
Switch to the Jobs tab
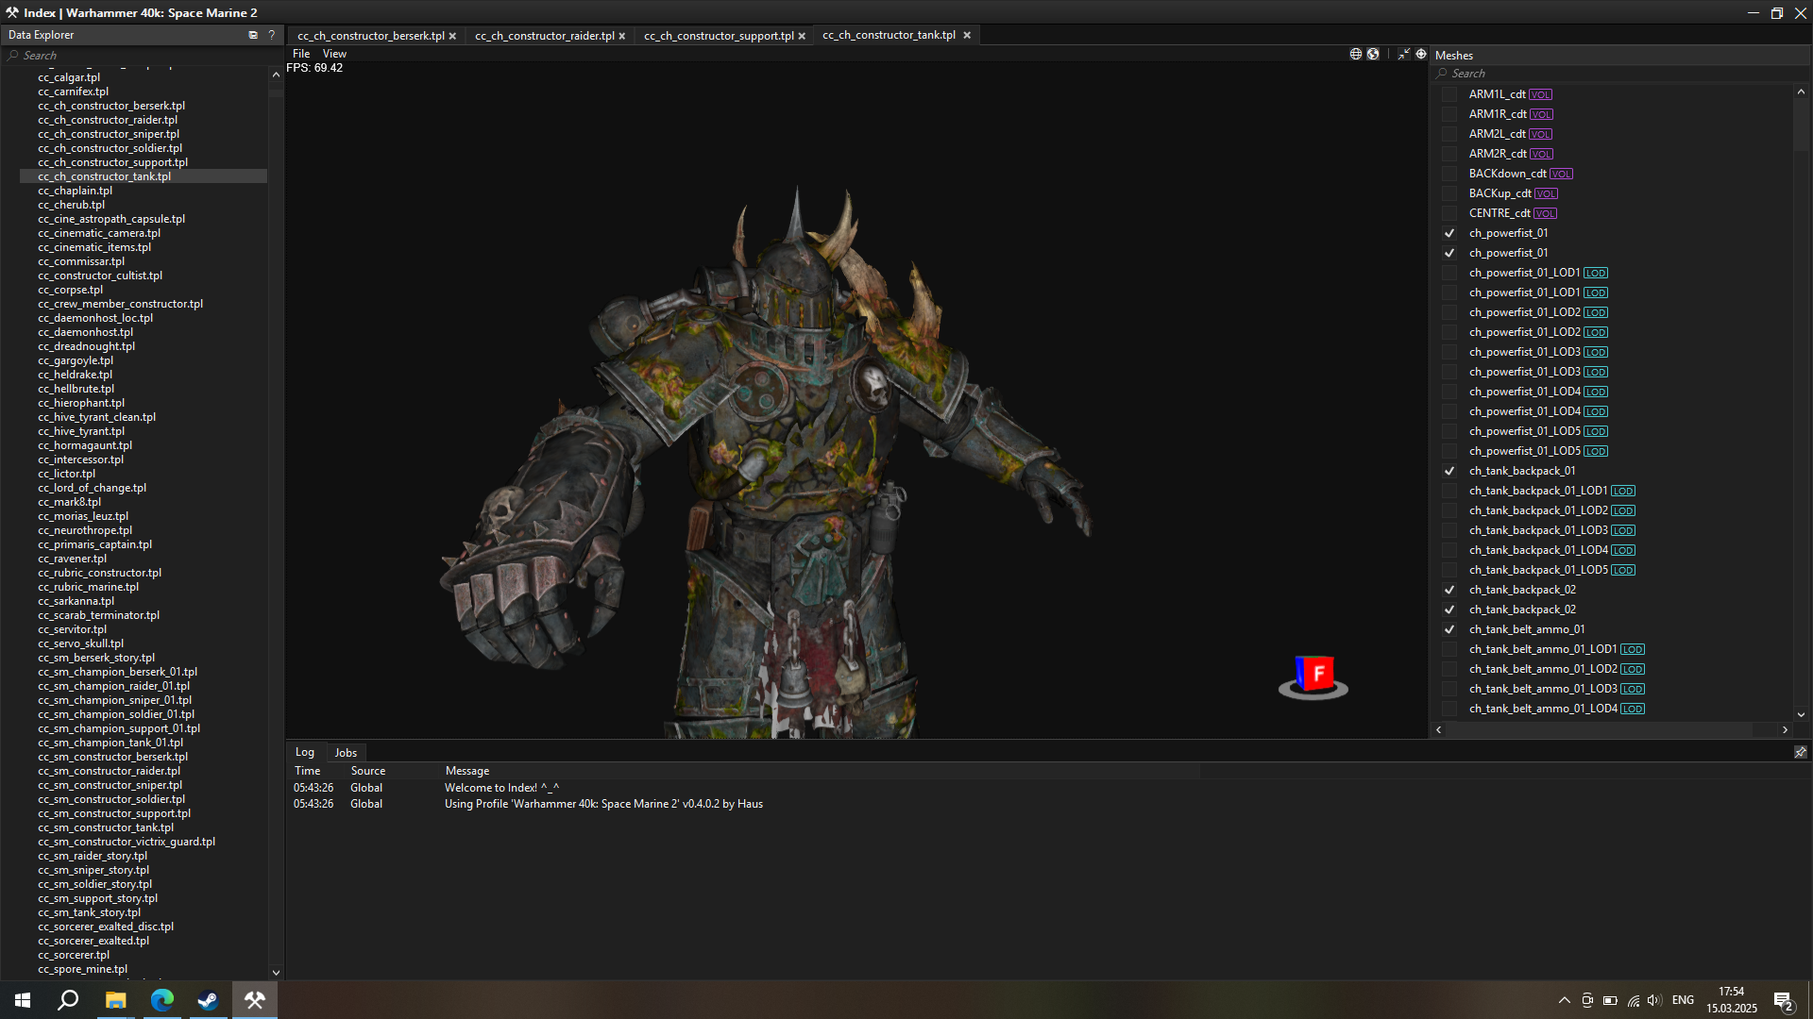pos(346,753)
